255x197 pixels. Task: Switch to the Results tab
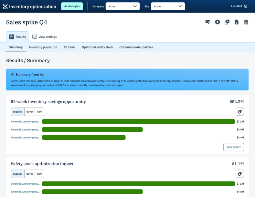pyautogui.click(x=17, y=37)
